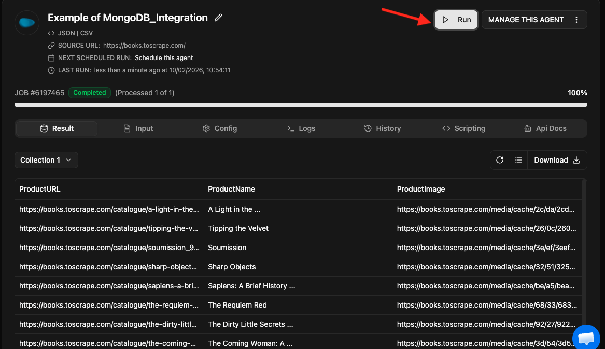Open the three-dot menu on Manage This Agent
The image size is (605, 349).
[x=576, y=20]
